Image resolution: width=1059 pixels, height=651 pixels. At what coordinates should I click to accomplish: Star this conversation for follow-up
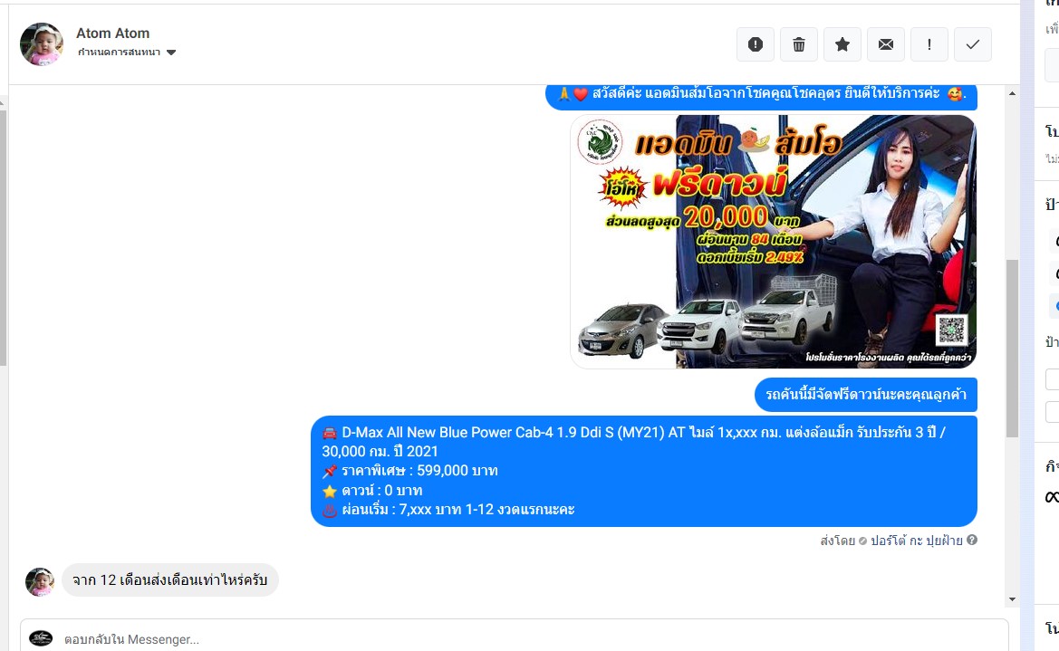pyautogui.click(x=842, y=44)
